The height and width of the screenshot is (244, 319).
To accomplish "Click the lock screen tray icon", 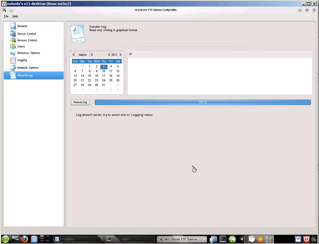I will [298, 239].
